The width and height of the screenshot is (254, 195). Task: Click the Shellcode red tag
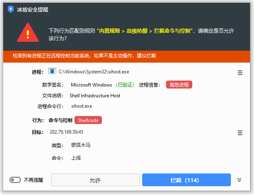[88, 120]
